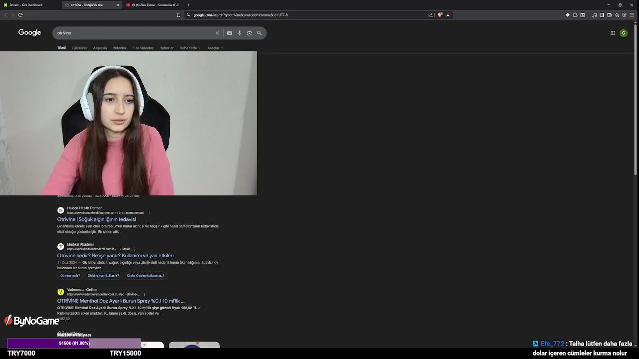The height and width of the screenshot is (359, 639).
Task: Open the media playlist music-note icon
Action: tap(594, 15)
